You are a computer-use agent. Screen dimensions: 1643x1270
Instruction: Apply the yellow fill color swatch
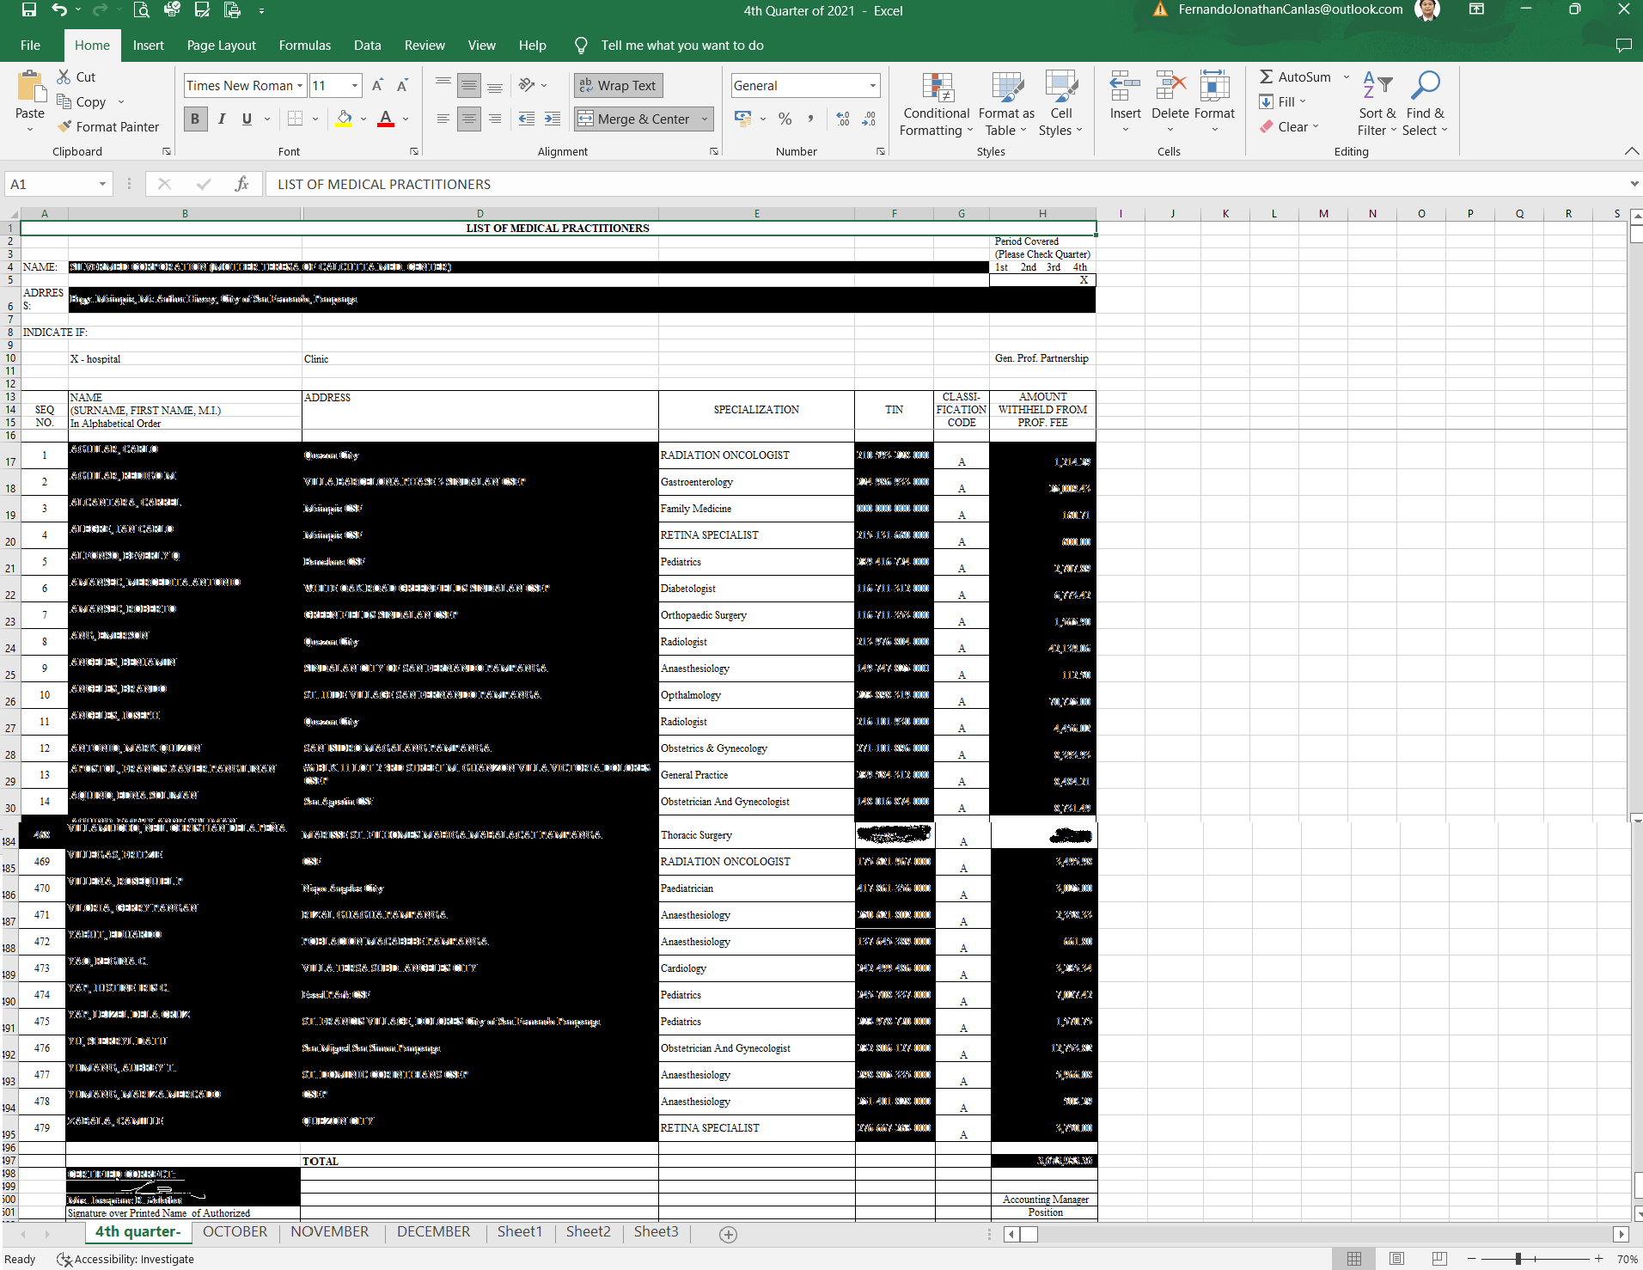344,119
